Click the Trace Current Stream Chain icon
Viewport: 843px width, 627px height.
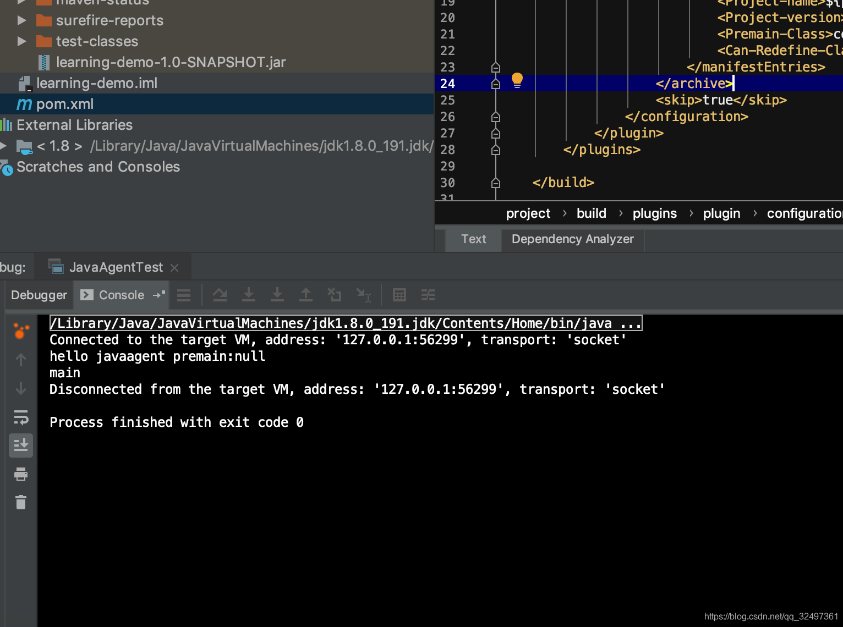click(428, 295)
